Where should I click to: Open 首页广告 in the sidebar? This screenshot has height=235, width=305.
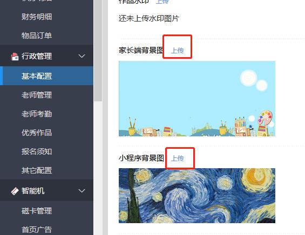(x=37, y=230)
